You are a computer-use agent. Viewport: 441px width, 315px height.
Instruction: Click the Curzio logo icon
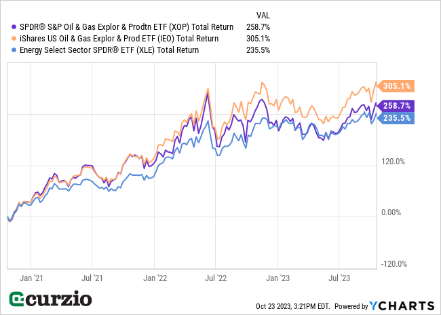[x=17, y=299]
